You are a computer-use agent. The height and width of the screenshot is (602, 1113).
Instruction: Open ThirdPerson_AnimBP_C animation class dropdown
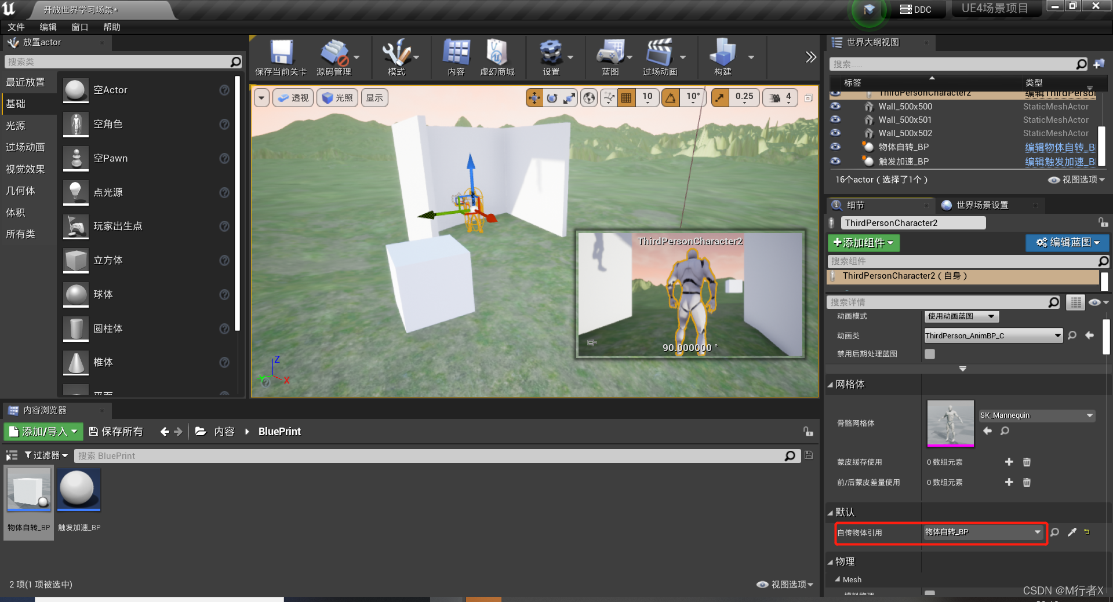click(x=993, y=335)
